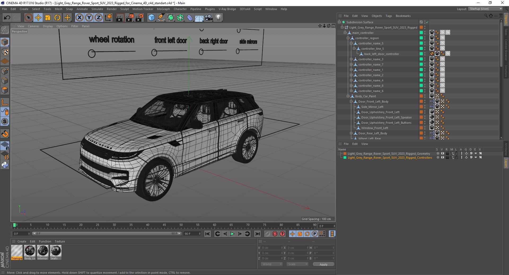This screenshot has width=509, height=275.
Task: Click the Undo arrow icon
Action: click(7, 18)
